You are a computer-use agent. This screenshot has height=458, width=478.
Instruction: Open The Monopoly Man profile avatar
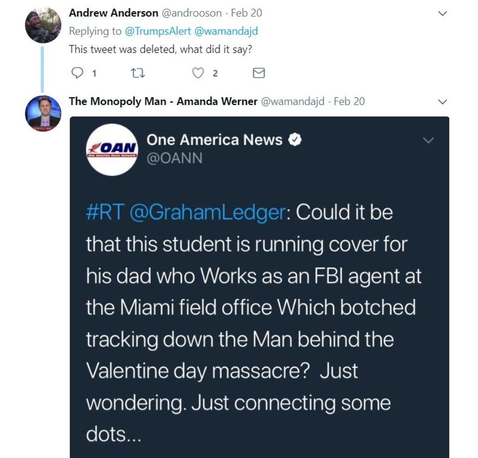tap(43, 114)
